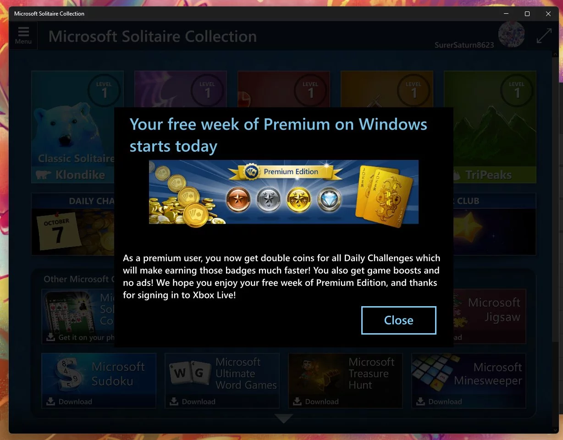Select the Microsoft Jigsaw tile
The height and width of the screenshot is (440, 563).
coord(490,316)
